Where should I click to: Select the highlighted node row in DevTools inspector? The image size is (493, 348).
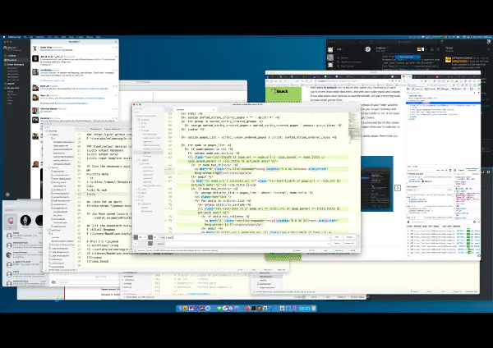444,103
